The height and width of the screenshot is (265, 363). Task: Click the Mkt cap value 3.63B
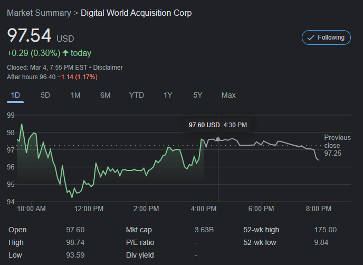coord(204,230)
